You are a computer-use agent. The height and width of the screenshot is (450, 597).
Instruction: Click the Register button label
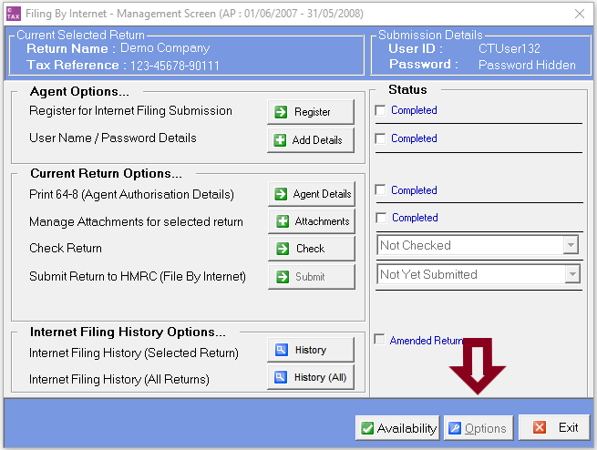coord(313,112)
